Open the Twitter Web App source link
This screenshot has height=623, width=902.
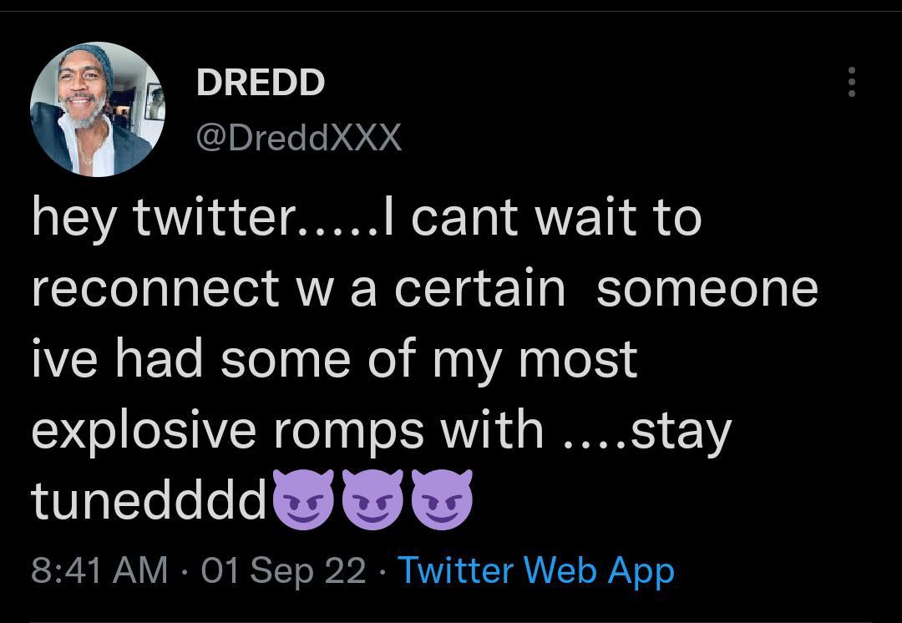pyautogui.click(x=535, y=571)
